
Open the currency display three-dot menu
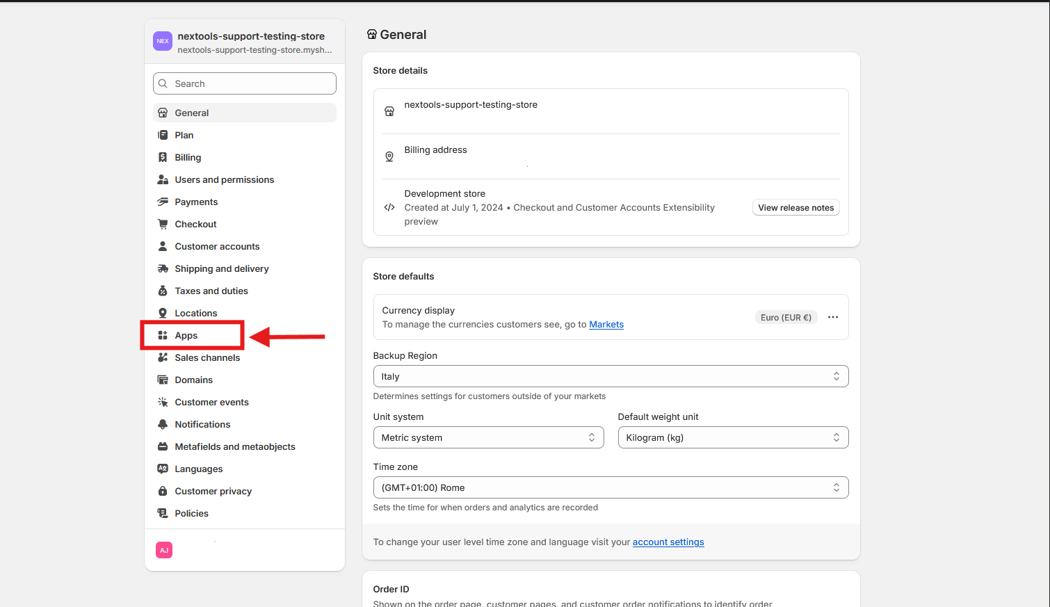pos(832,317)
